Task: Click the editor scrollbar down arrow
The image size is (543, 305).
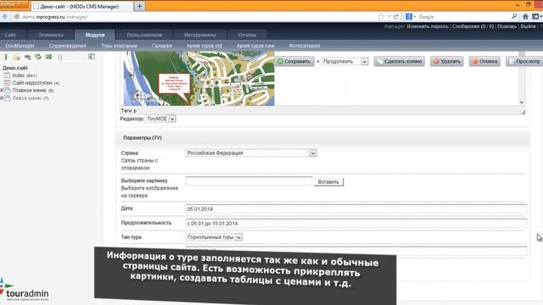Action: [x=522, y=103]
